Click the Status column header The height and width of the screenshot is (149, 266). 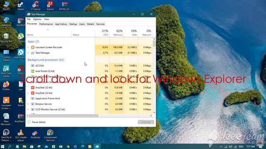coord(83,33)
